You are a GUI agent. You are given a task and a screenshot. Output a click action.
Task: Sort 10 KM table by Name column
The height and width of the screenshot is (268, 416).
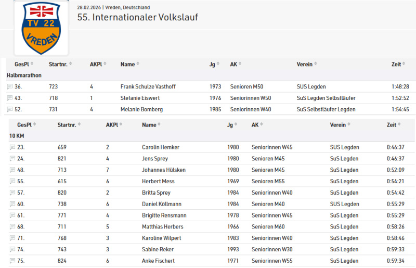pyautogui.click(x=151, y=125)
